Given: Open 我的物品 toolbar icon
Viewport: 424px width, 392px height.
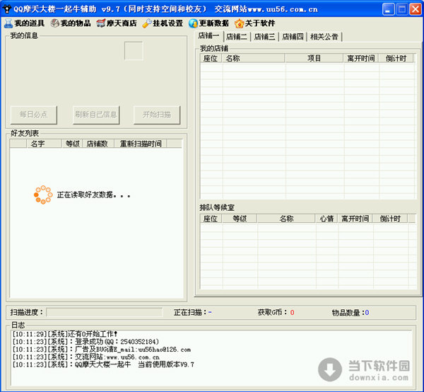Looking at the screenshot, I should [55, 23].
